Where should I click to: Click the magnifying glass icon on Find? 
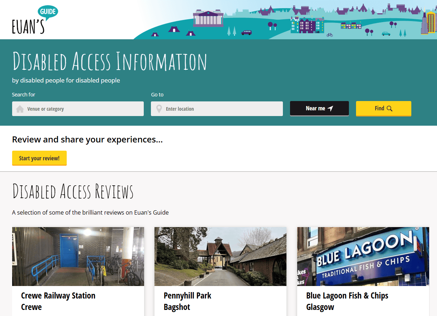[389, 109]
